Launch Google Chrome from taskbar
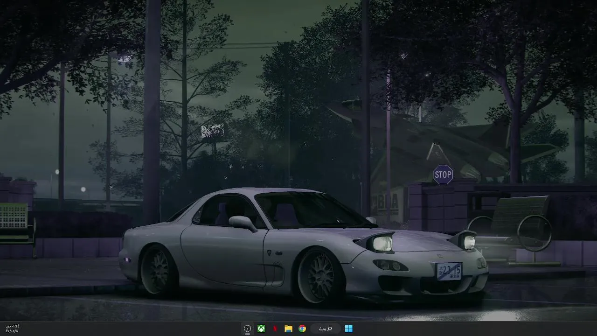Viewport: 597px width, 336px height. 302,329
